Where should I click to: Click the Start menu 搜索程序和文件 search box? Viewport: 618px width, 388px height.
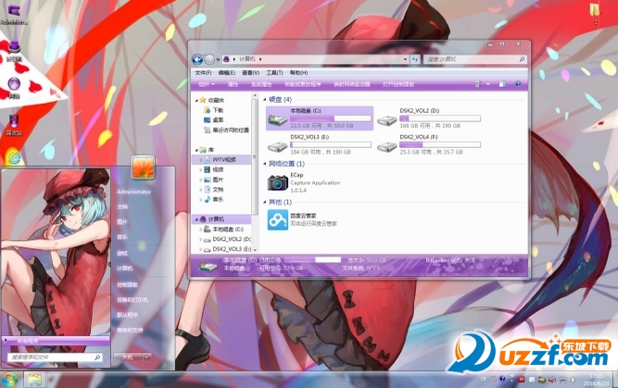[x=56, y=357]
